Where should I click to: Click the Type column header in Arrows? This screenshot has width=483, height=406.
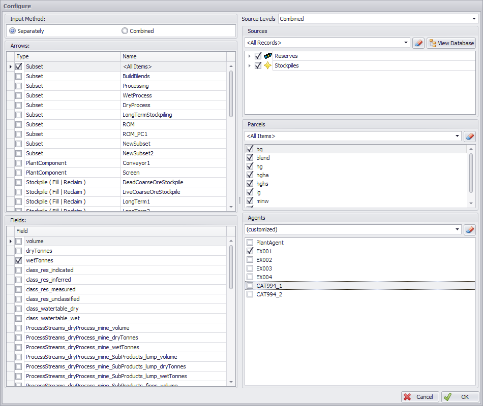coord(67,57)
